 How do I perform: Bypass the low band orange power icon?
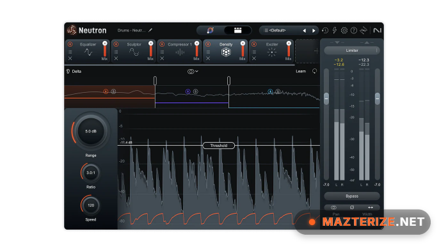tap(106, 91)
